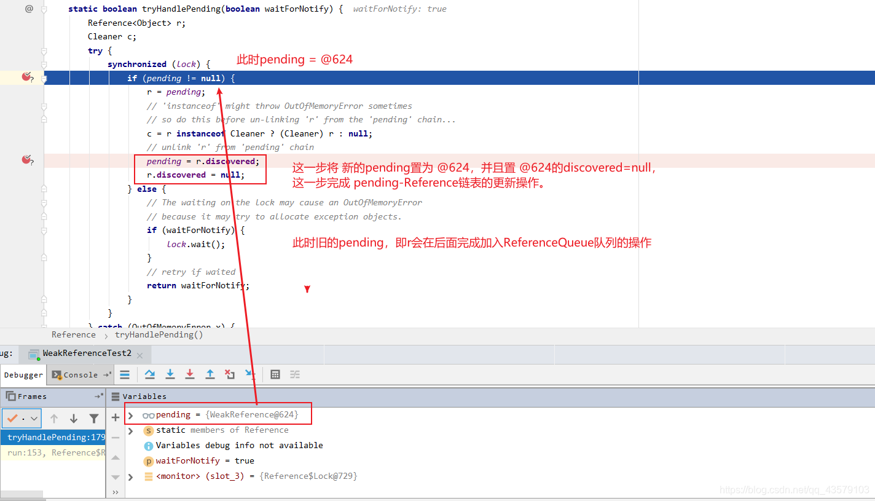Click the orange 's' static icon
Image resolution: width=875 pixels, height=501 pixels.
(x=149, y=430)
